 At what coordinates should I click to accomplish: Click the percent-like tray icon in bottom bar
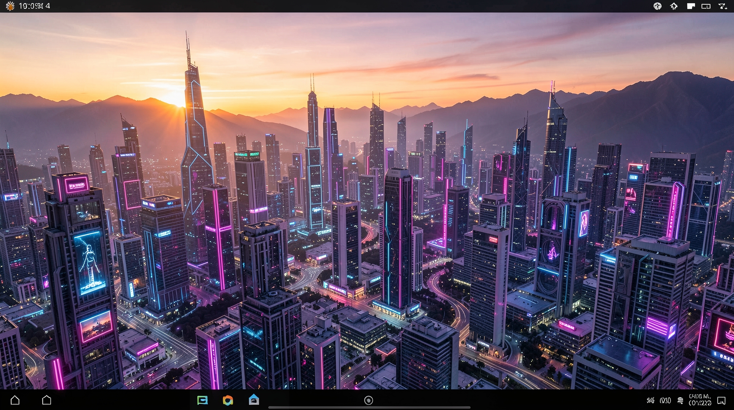(x=650, y=400)
